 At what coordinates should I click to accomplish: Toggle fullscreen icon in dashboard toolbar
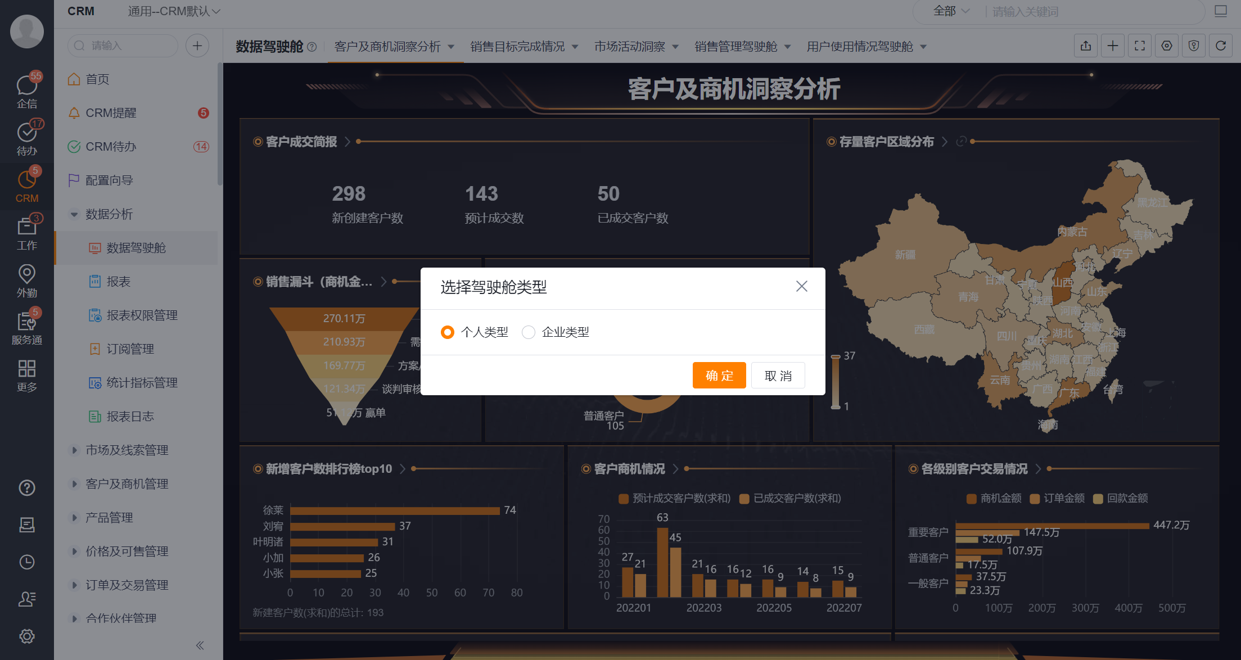(1140, 46)
